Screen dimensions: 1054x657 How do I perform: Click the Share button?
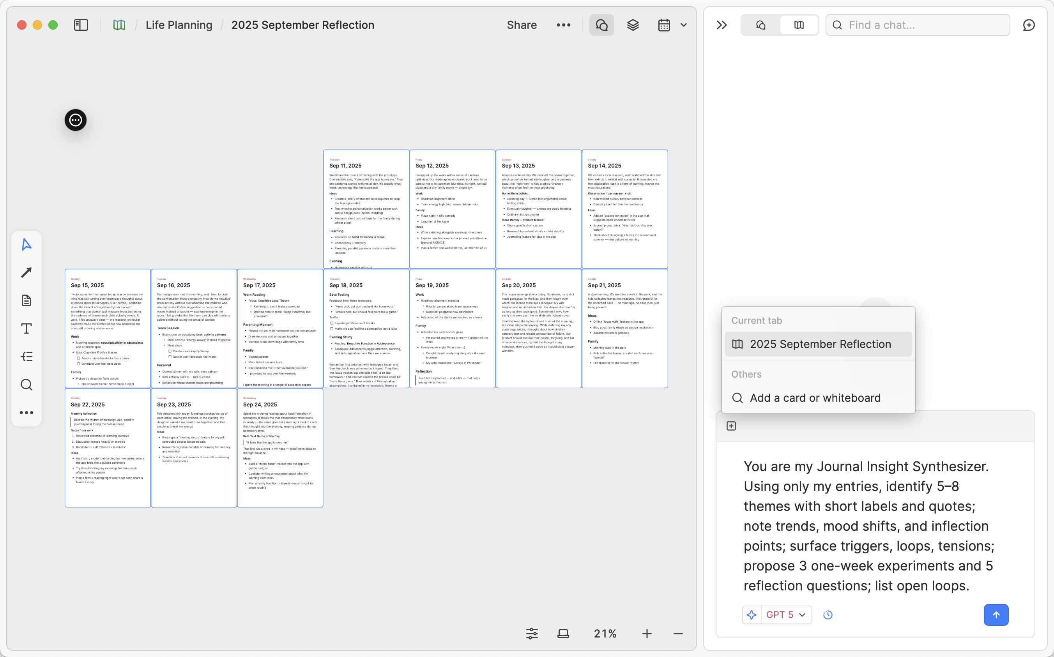[x=522, y=25]
